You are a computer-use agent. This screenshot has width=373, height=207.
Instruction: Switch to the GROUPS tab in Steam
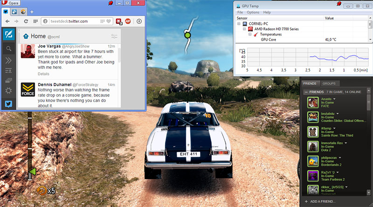tap(329, 83)
